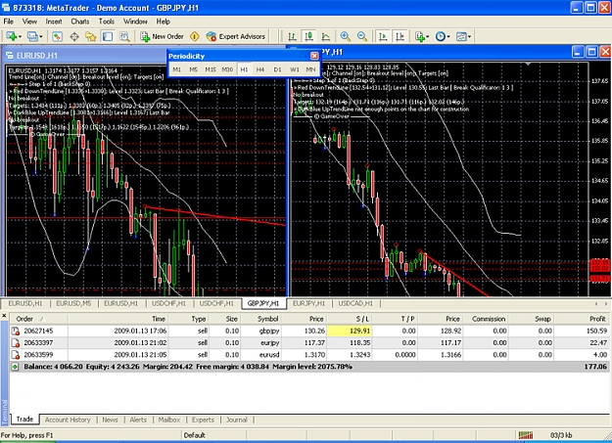Click the Templates toolbar icon

[461, 36]
